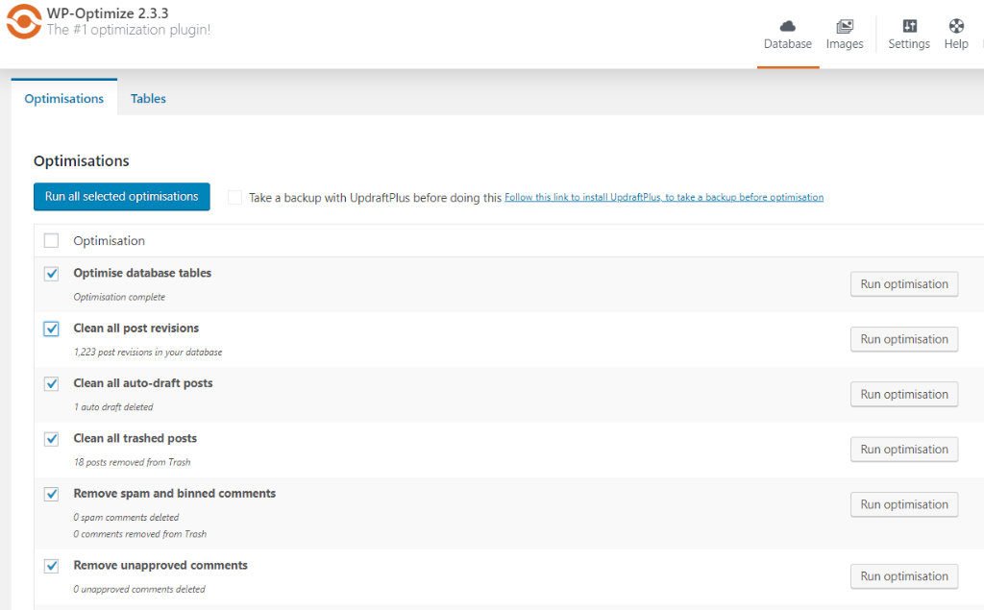The height and width of the screenshot is (610, 984).
Task: Click the Clean all post revisions label
Action: click(x=136, y=329)
